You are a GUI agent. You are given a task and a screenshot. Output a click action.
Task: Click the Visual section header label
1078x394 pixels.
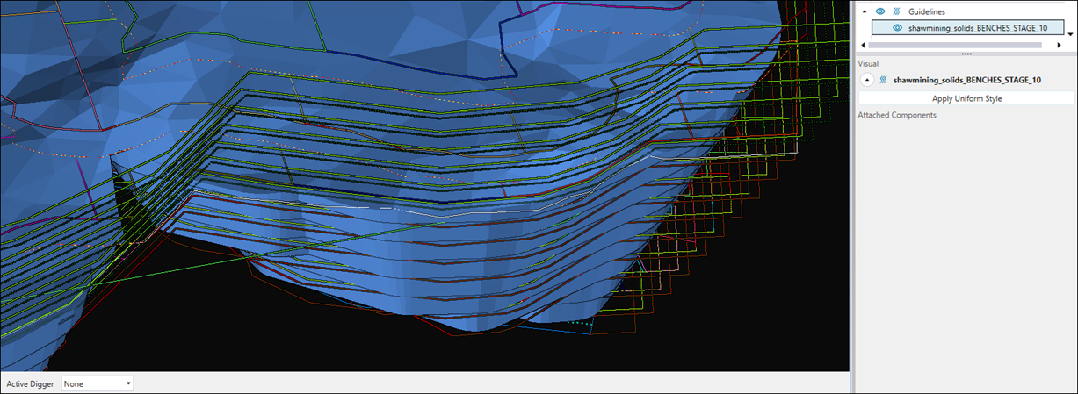(x=868, y=64)
